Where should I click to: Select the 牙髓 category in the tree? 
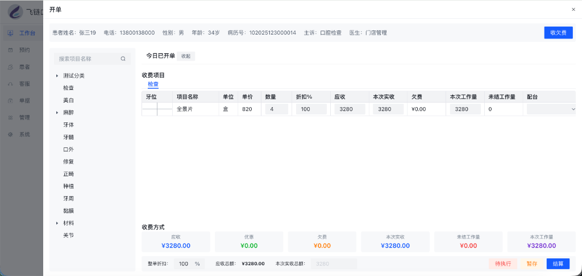click(x=69, y=137)
